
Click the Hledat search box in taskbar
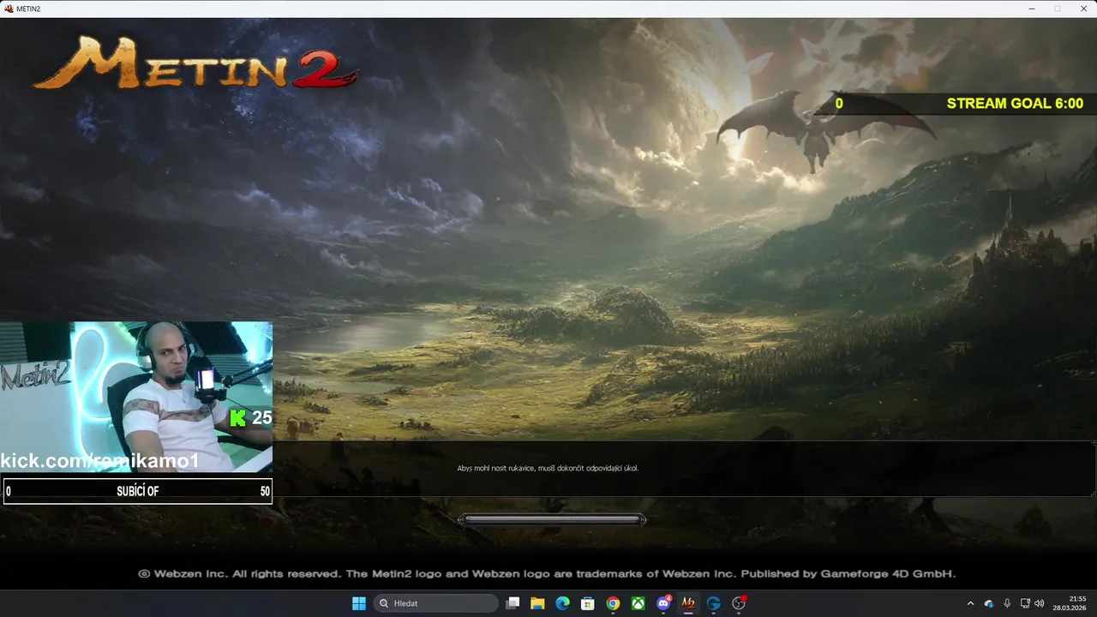click(436, 603)
